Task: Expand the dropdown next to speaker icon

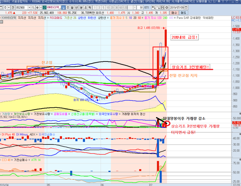Action: point(41,7)
